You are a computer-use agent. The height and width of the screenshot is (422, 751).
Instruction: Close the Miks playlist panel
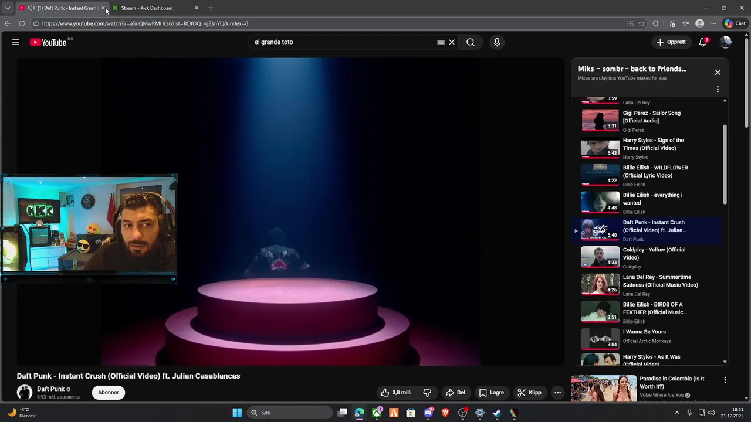point(718,72)
